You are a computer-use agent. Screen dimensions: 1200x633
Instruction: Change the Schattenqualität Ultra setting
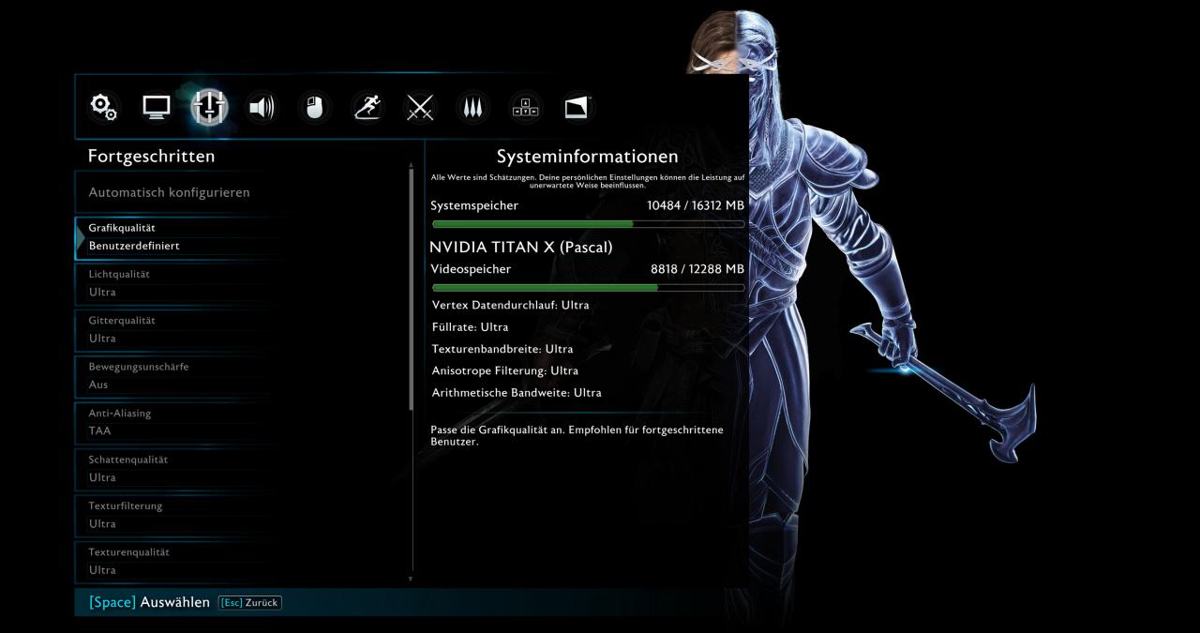coord(241,469)
